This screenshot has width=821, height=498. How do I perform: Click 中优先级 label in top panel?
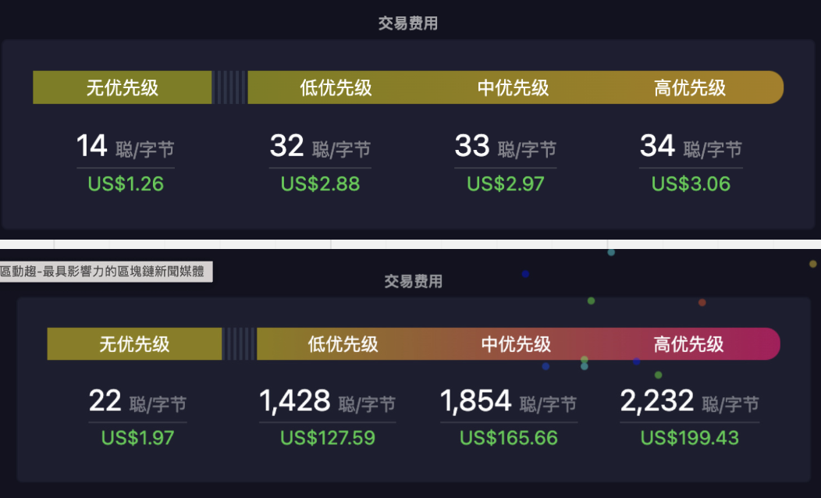click(514, 88)
